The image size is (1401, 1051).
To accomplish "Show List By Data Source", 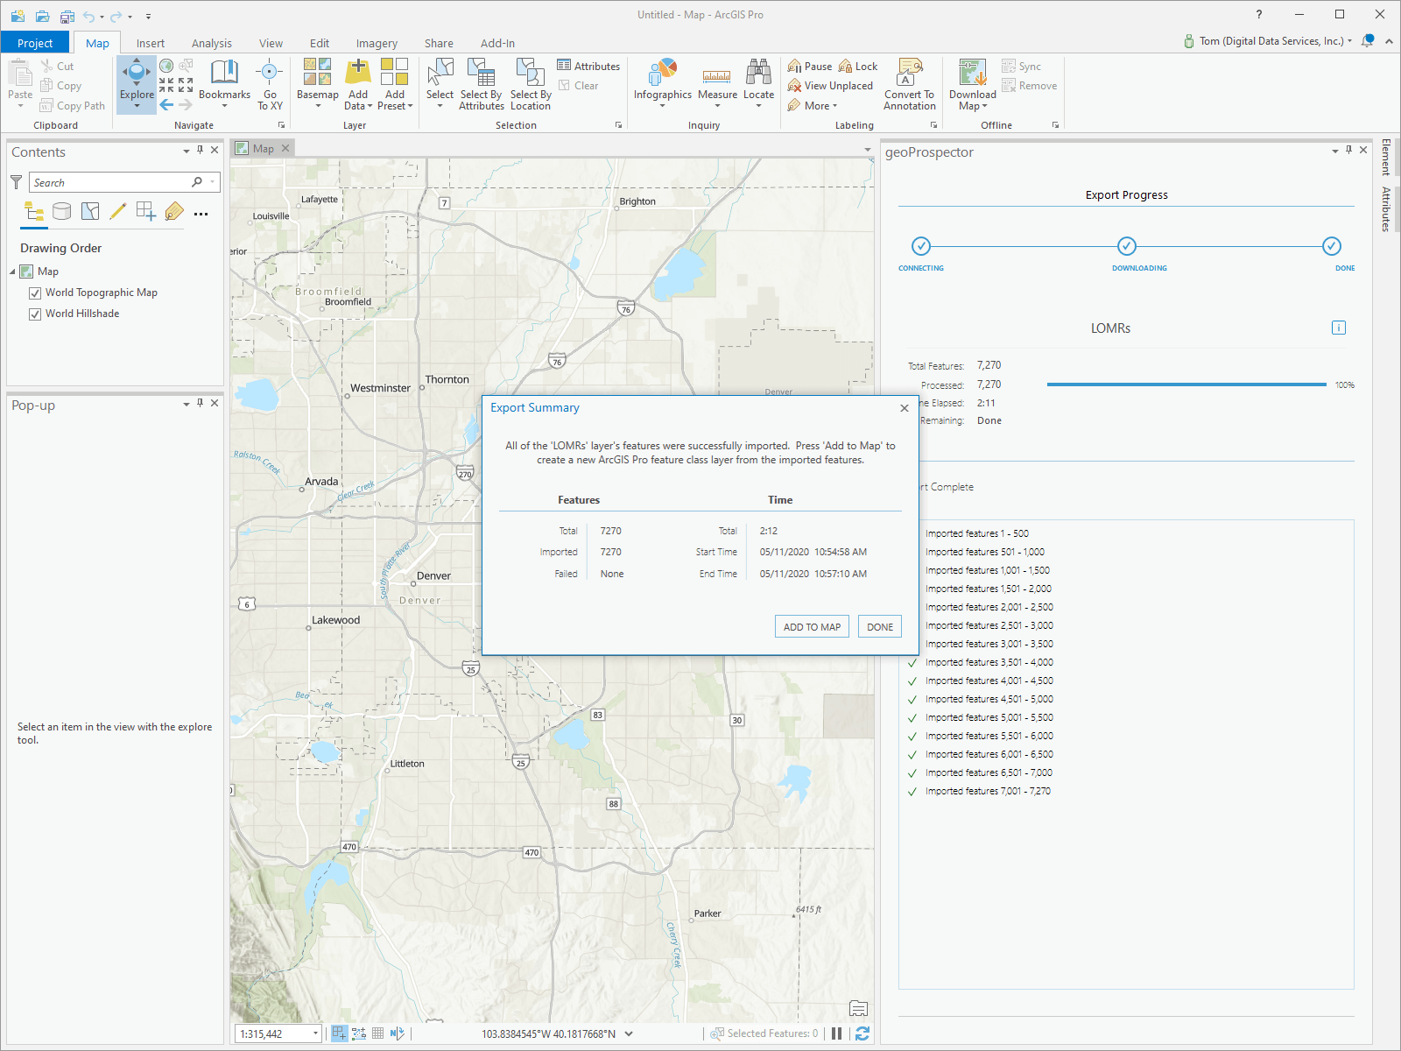I will [62, 211].
